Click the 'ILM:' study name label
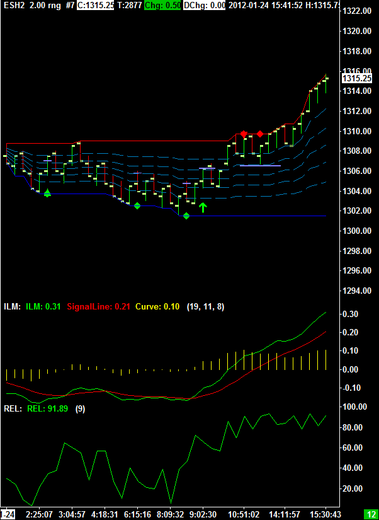 click(13, 307)
